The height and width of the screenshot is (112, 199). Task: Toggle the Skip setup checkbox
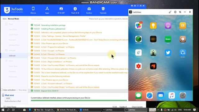17,90
